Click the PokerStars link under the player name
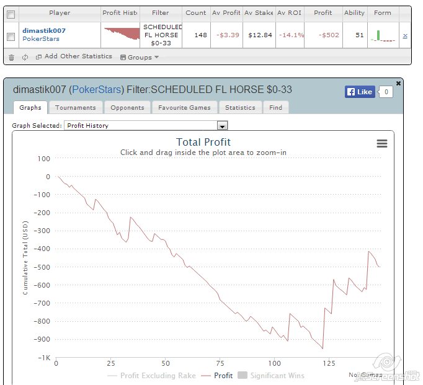Screen dimensions: 423x385 coord(41,39)
